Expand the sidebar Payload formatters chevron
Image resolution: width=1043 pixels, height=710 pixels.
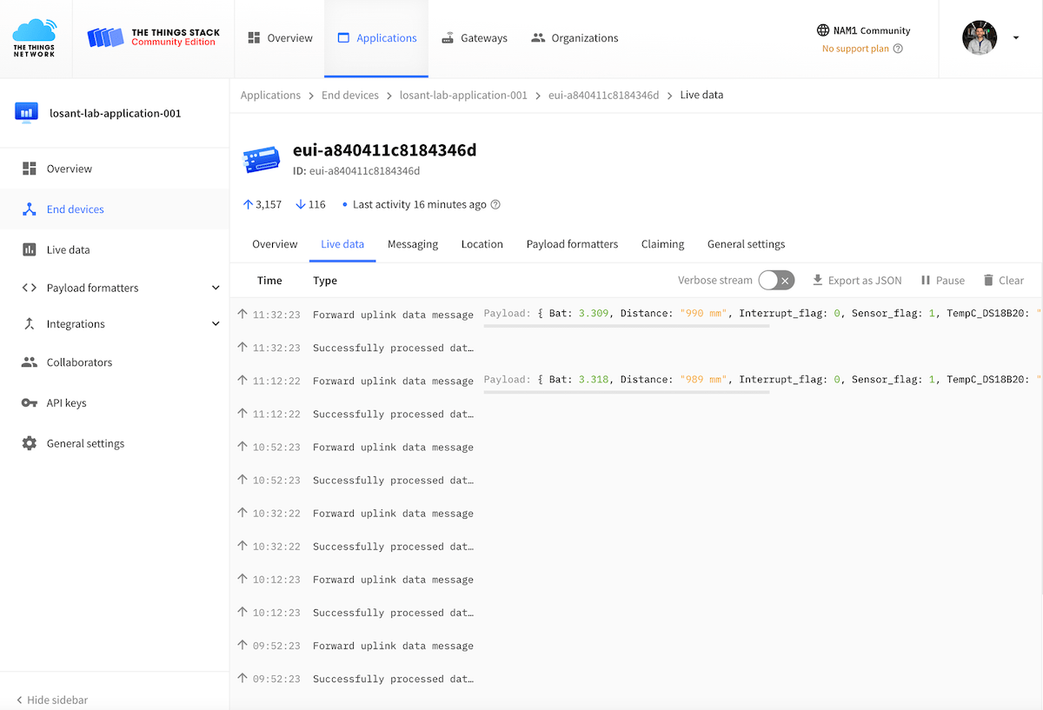(x=216, y=288)
